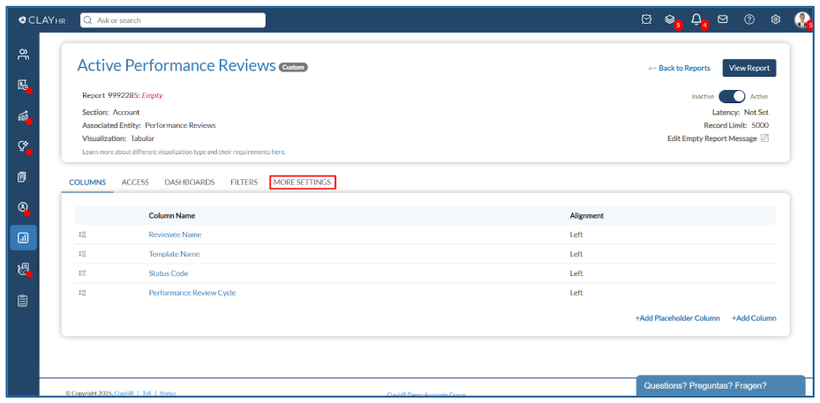The image size is (820, 403).
Task: Click the search magnifier icon
Action: [x=88, y=20]
